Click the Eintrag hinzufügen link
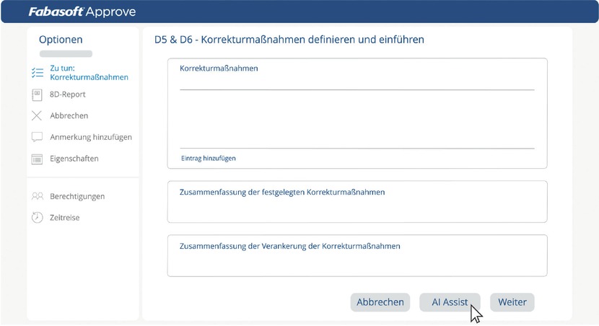This screenshot has height=326, width=599. pyautogui.click(x=208, y=158)
